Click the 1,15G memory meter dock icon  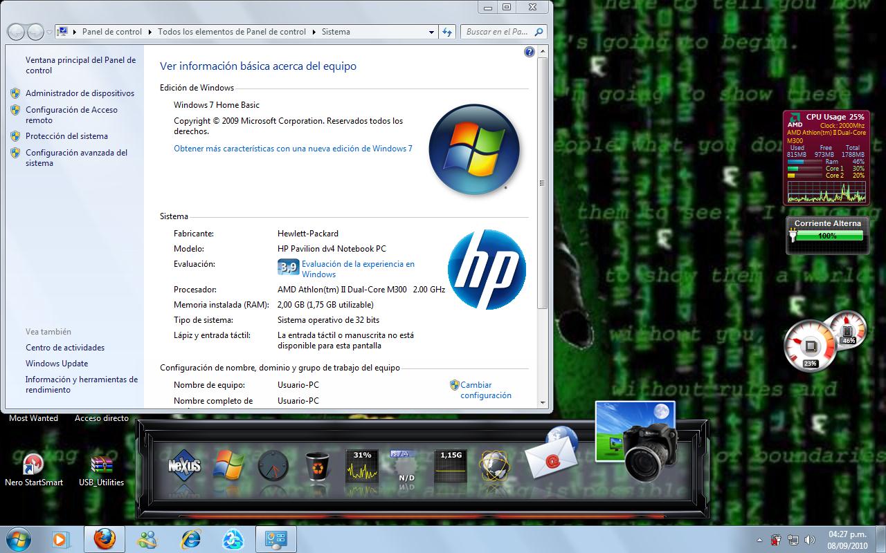(x=451, y=465)
